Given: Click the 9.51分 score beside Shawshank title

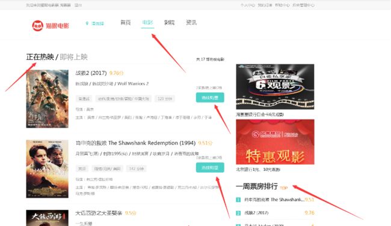Looking at the screenshot, I should pos(205,143).
